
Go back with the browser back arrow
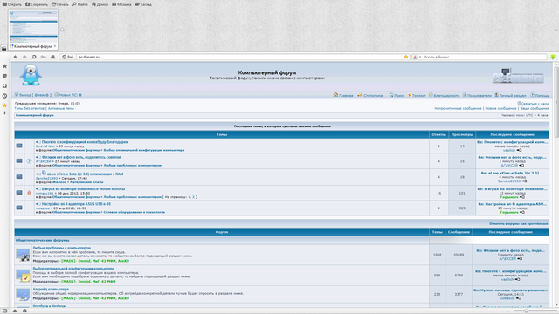click(16, 57)
